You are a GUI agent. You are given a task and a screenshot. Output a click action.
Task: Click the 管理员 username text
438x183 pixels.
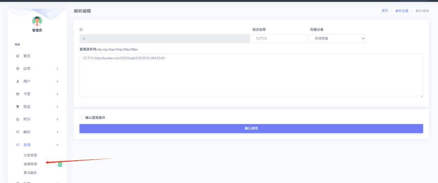pos(37,30)
